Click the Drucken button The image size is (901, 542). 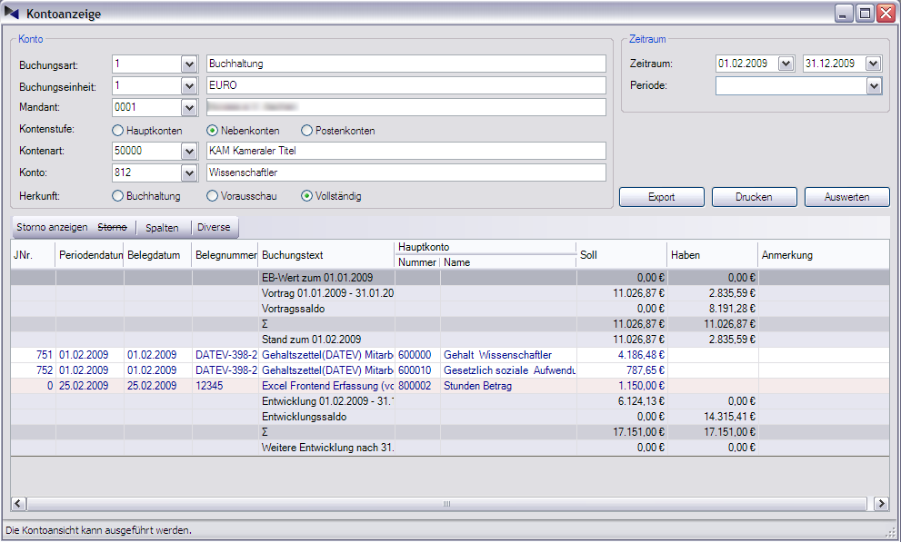coord(754,197)
